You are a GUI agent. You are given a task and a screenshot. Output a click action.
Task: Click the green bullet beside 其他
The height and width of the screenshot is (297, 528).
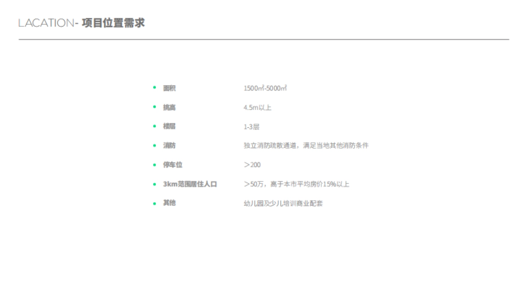point(154,202)
